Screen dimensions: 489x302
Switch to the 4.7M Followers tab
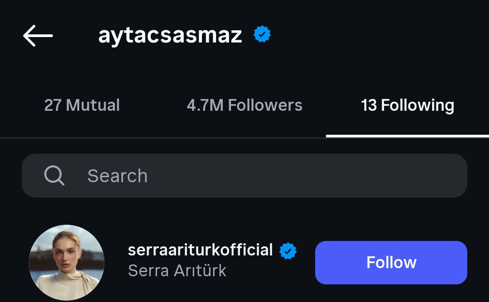[x=244, y=105]
